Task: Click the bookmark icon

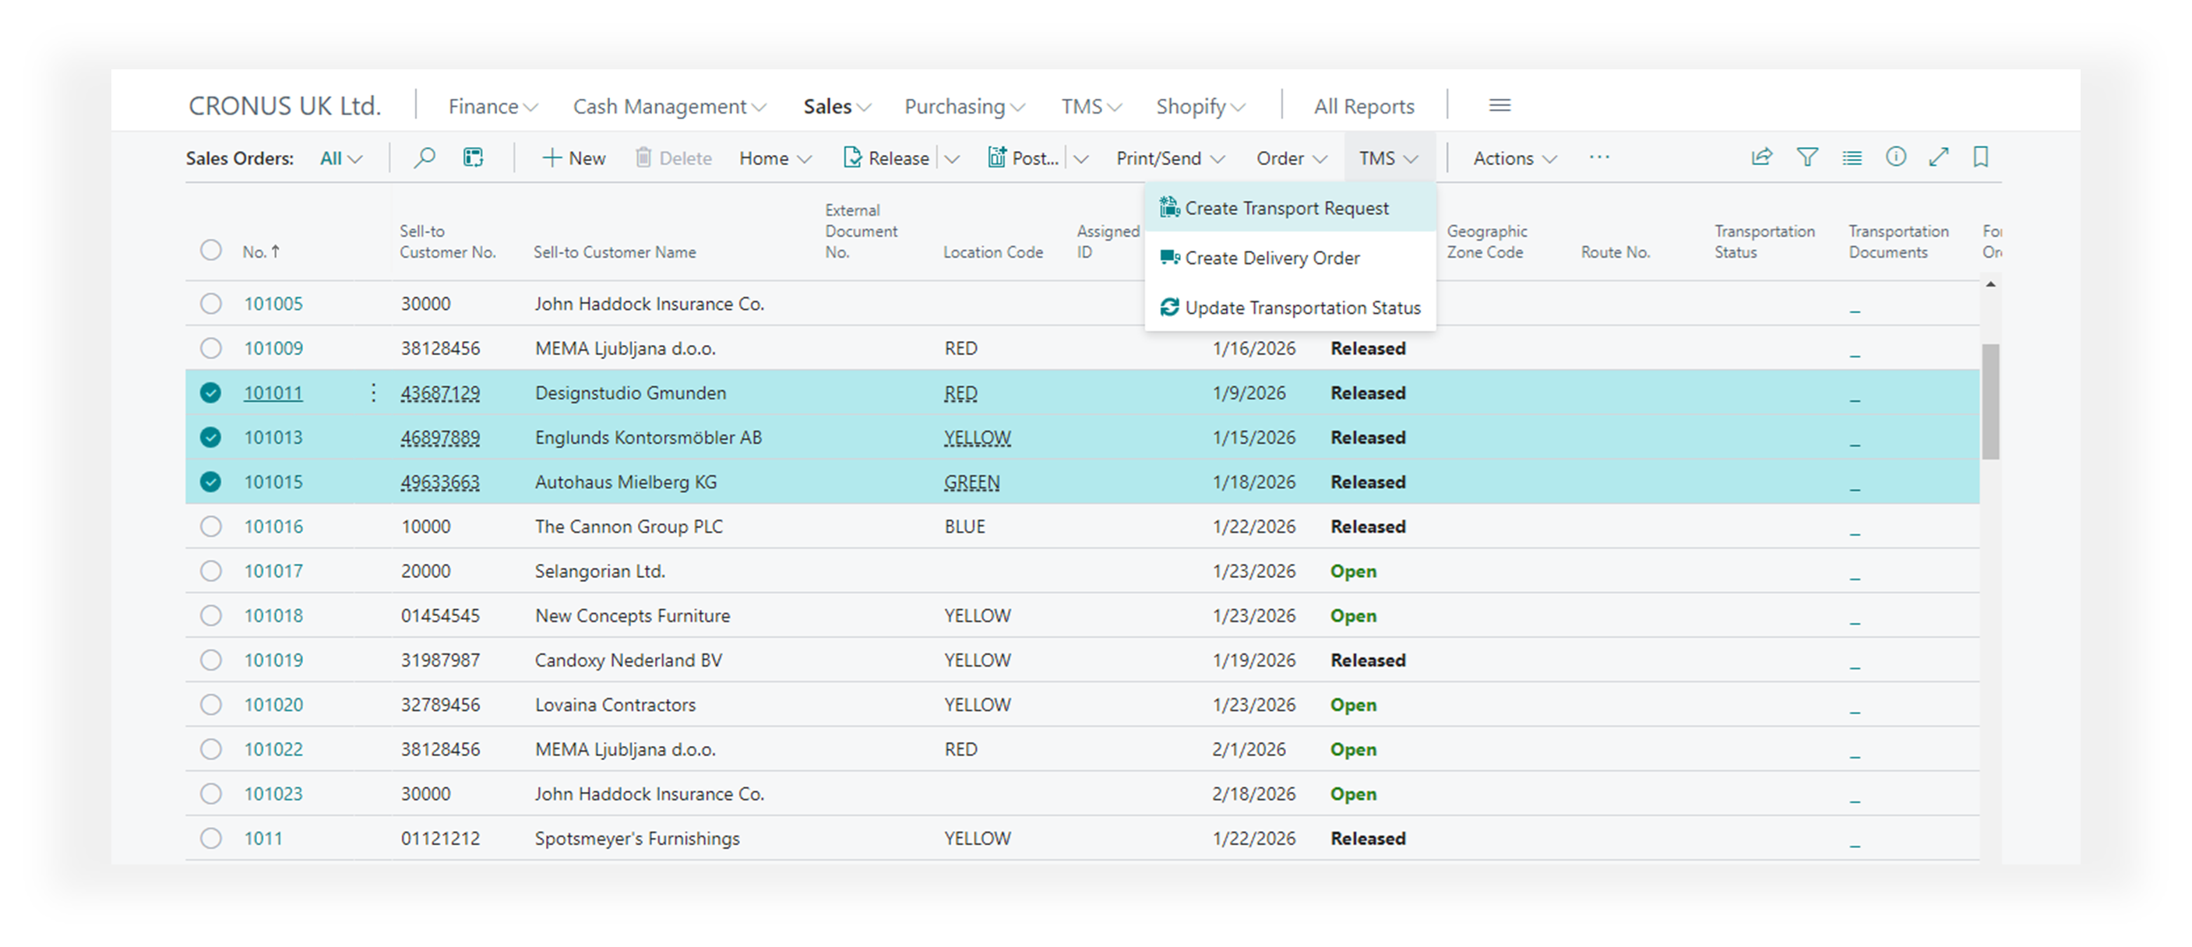Action: point(1981,157)
